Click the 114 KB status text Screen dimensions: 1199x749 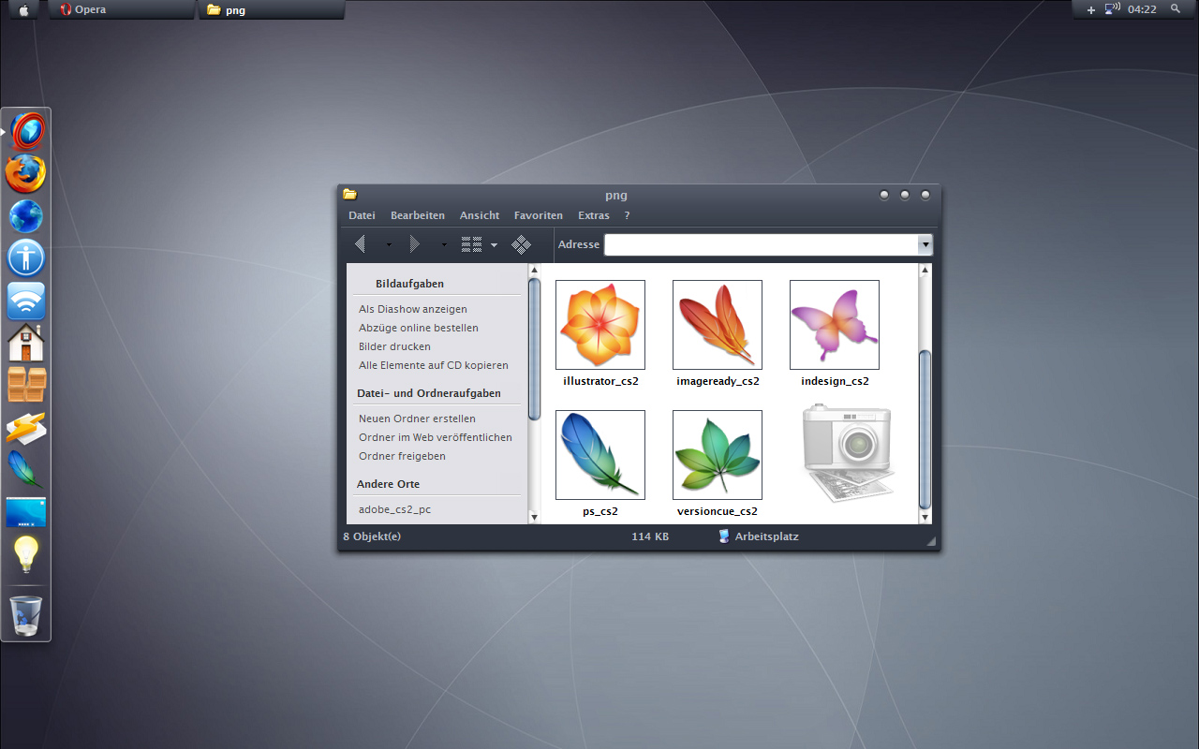click(x=650, y=536)
